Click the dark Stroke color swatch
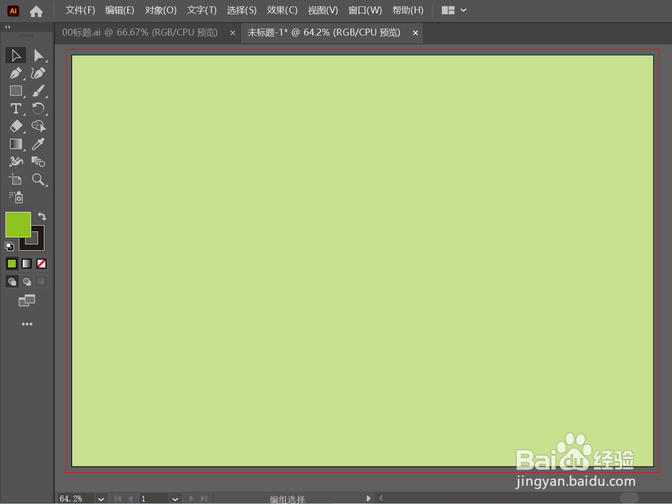 (x=38, y=244)
